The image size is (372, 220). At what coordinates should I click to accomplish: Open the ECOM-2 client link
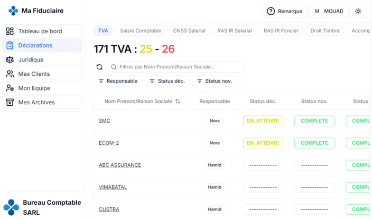pos(109,143)
